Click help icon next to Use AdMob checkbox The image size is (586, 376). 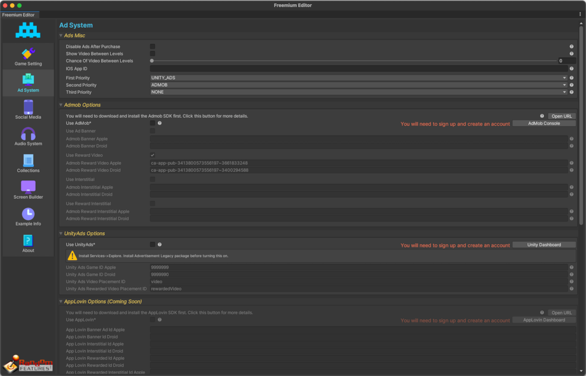(x=160, y=123)
